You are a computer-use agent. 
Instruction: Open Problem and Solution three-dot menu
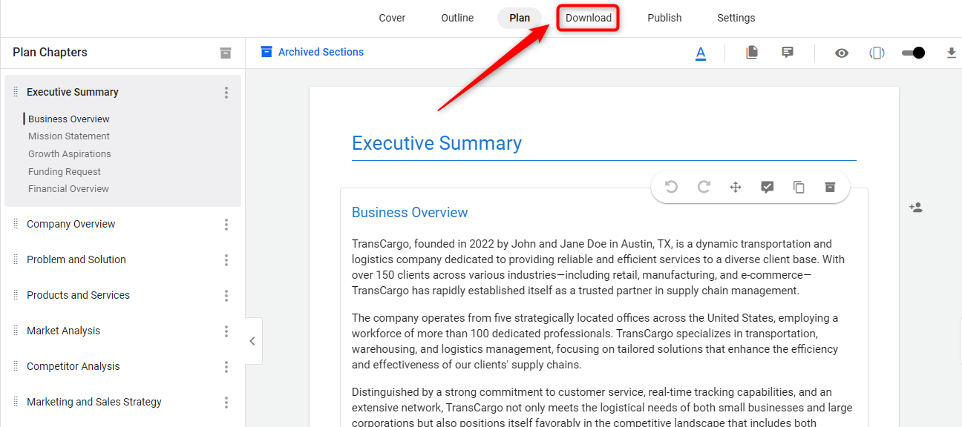pos(226,260)
